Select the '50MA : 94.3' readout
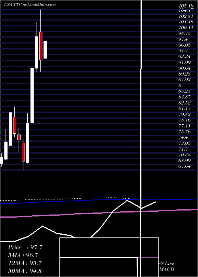 tap(25, 271)
